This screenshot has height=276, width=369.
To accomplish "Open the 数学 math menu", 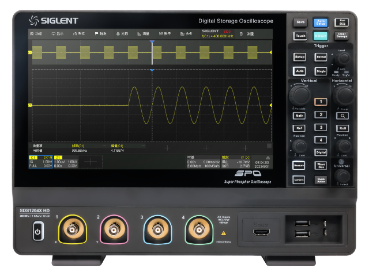I will (x=165, y=34).
